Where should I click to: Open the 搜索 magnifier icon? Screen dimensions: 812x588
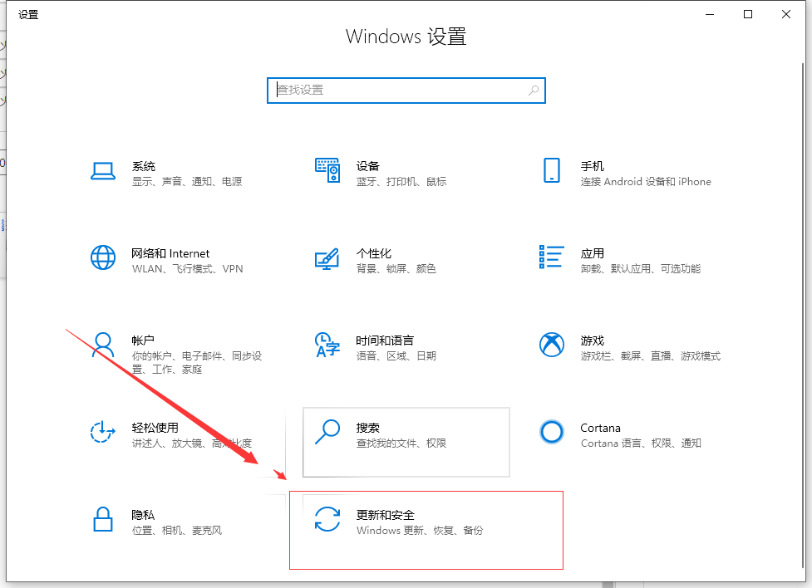point(327,432)
